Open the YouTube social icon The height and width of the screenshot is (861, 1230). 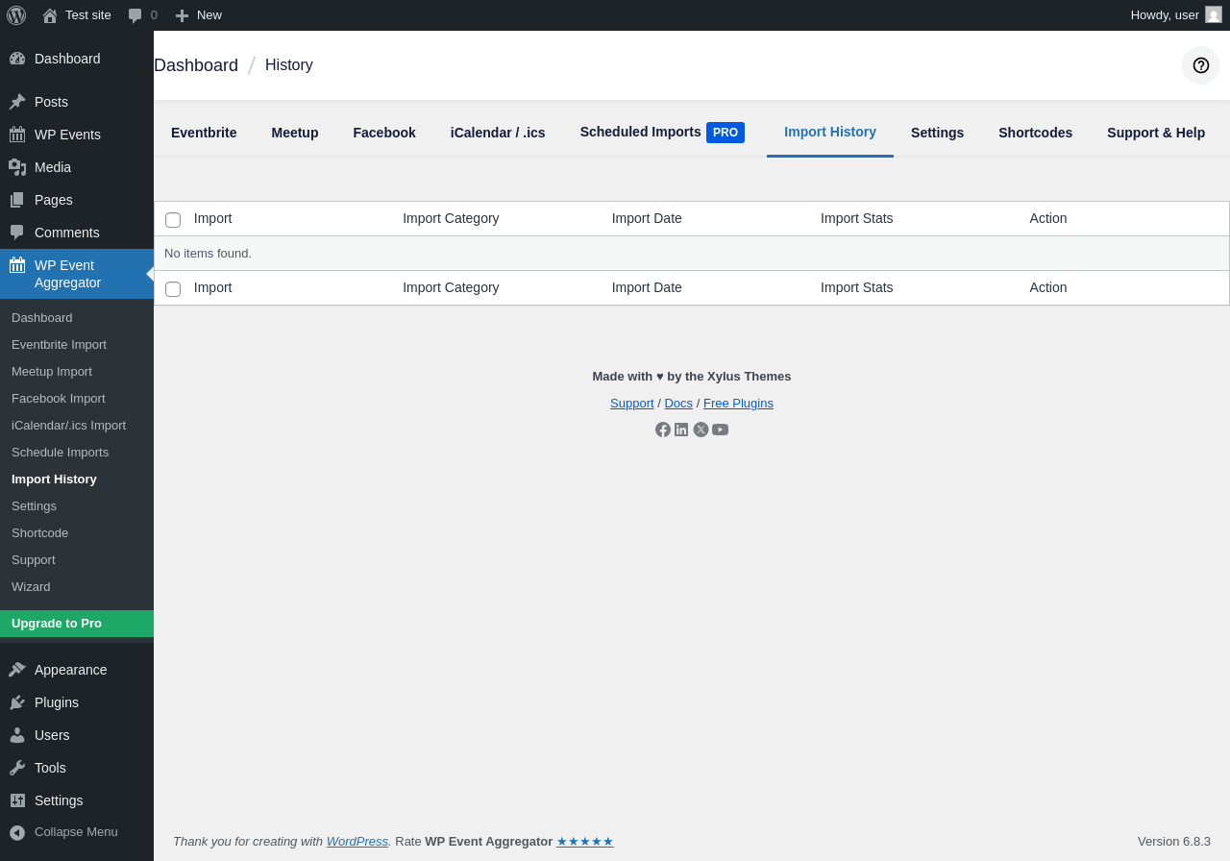click(720, 430)
